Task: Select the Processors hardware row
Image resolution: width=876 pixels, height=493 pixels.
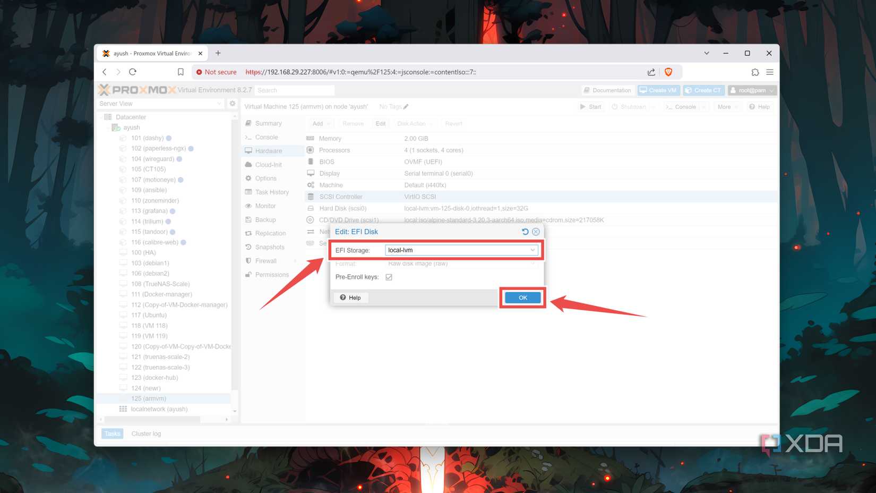Action: tap(542, 150)
